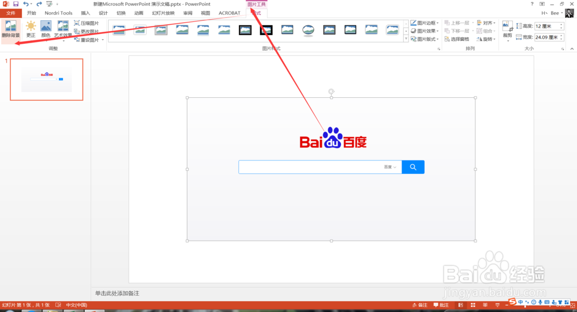Click Sogou soft keyboard icon
The image size is (577, 312).
coord(547,302)
